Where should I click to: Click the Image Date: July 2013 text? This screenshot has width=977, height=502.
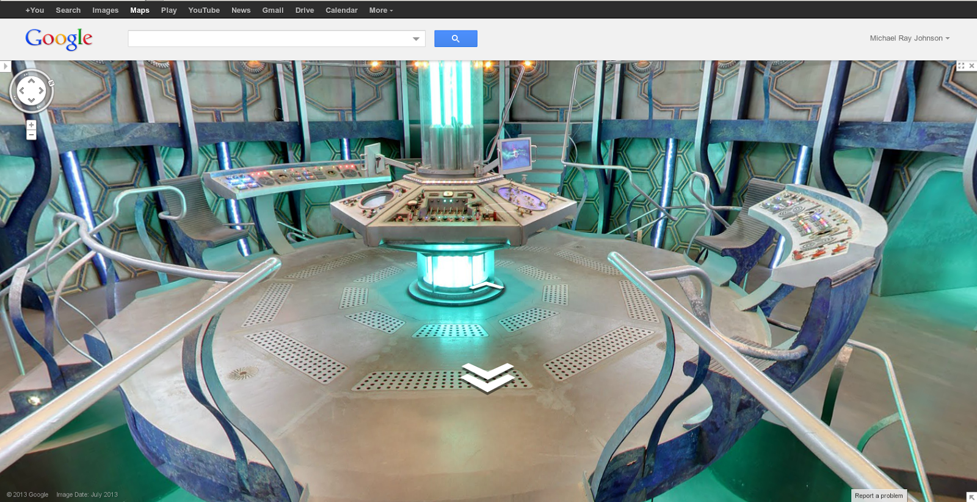point(87,495)
